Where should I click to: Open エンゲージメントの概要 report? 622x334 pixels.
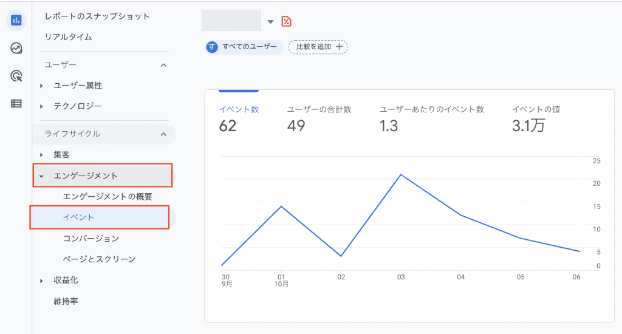[108, 196]
